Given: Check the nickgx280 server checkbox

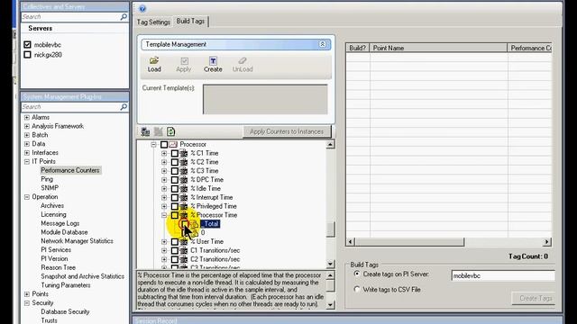Looking at the screenshot, I should point(27,54).
